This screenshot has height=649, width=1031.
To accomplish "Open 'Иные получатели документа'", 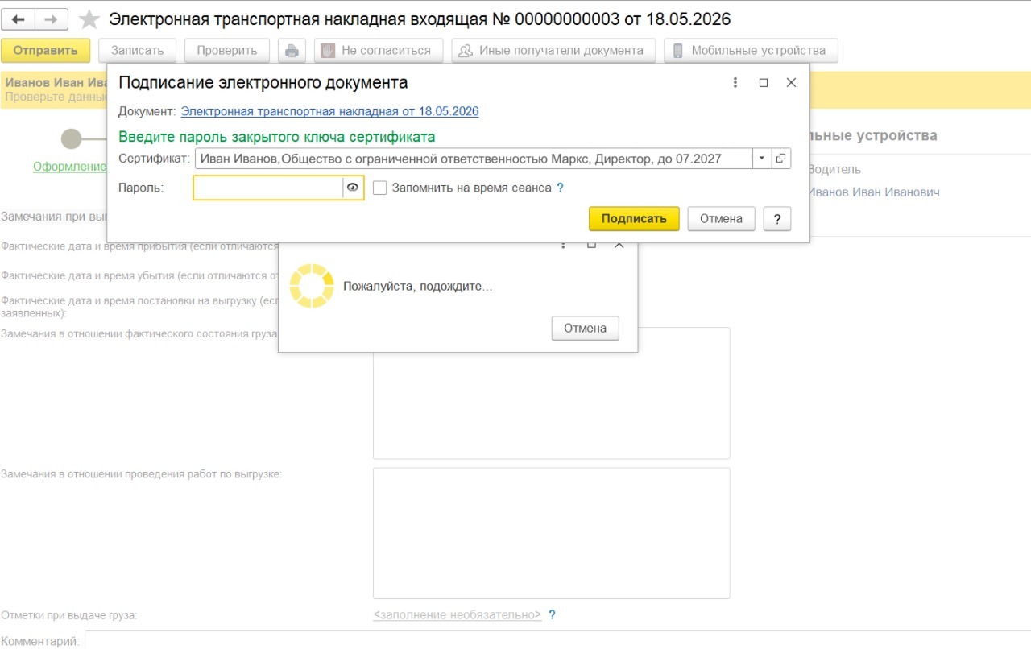I will coord(553,50).
